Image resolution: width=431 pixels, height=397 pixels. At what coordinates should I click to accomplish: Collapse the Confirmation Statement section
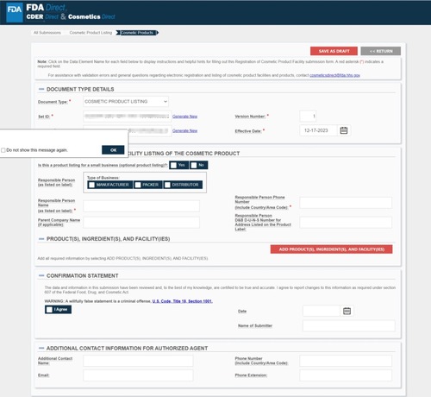pyautogui.click(x=41, y=275)
